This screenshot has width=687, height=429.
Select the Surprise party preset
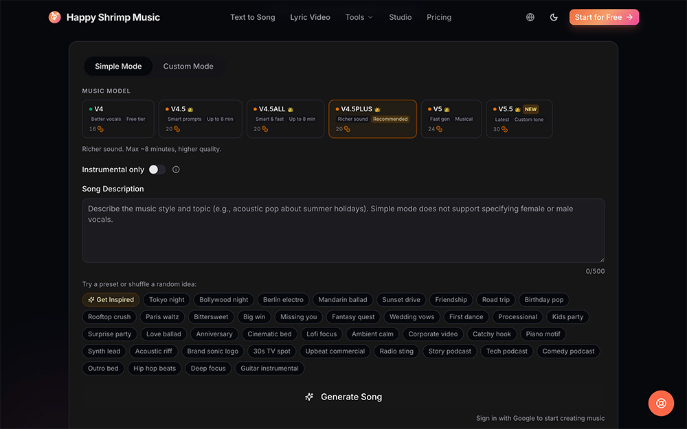coord(109,334)
